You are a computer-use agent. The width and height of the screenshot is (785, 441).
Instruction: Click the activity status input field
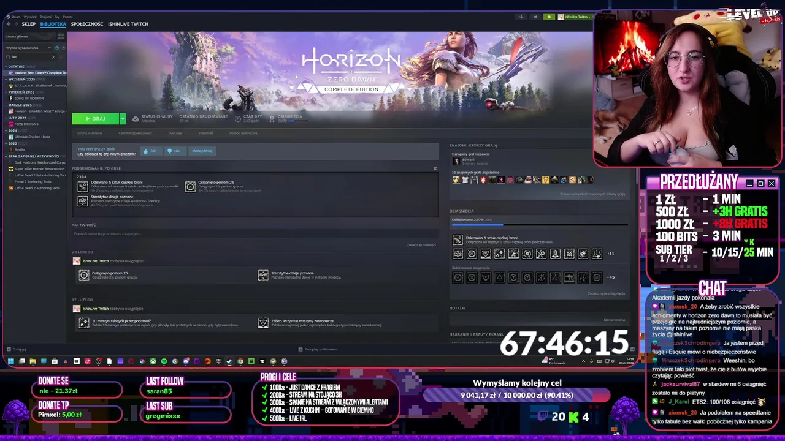click(x=255, y=233)
